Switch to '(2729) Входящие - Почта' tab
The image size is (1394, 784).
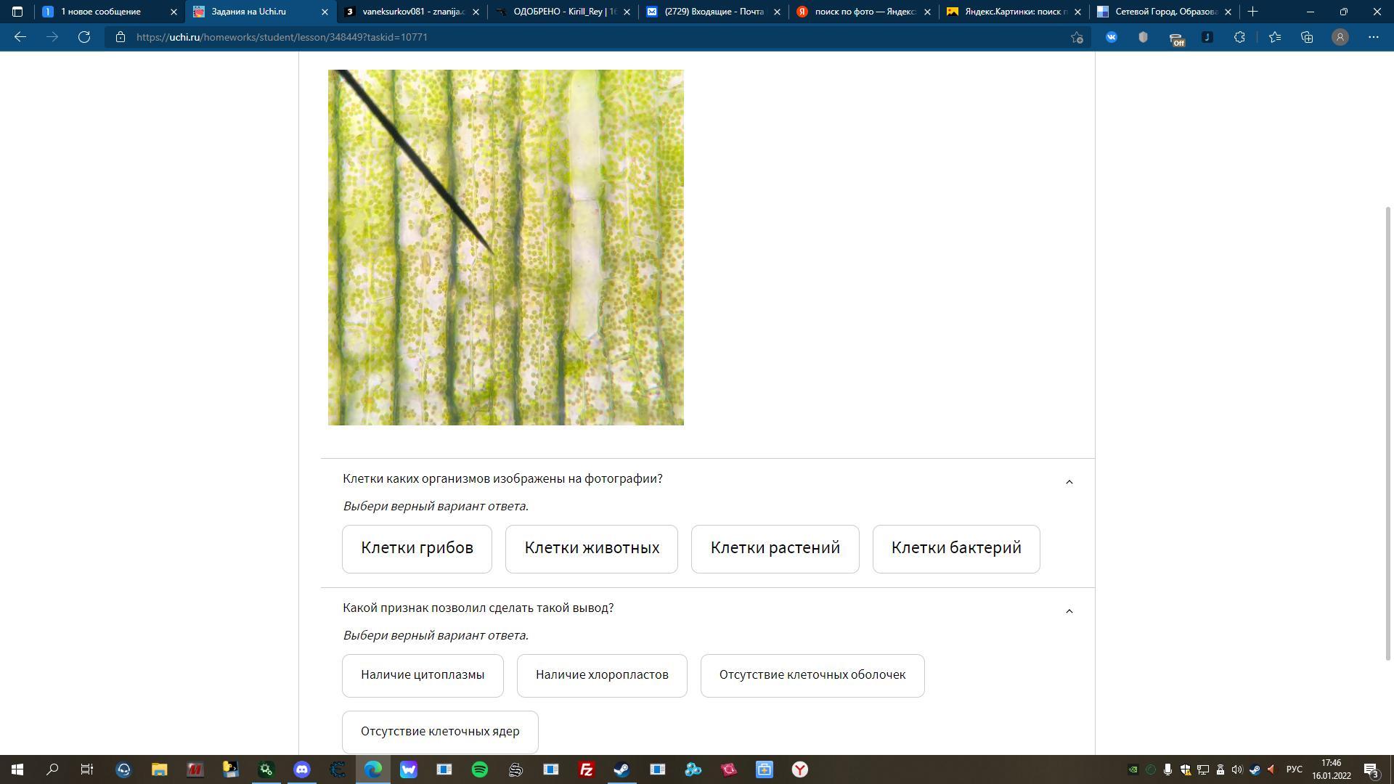click(714, 12)
